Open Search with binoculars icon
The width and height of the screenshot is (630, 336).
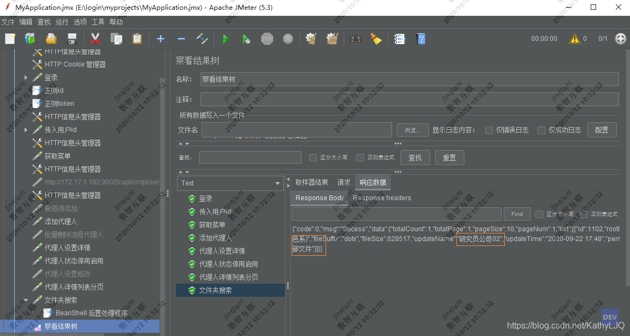356,39
